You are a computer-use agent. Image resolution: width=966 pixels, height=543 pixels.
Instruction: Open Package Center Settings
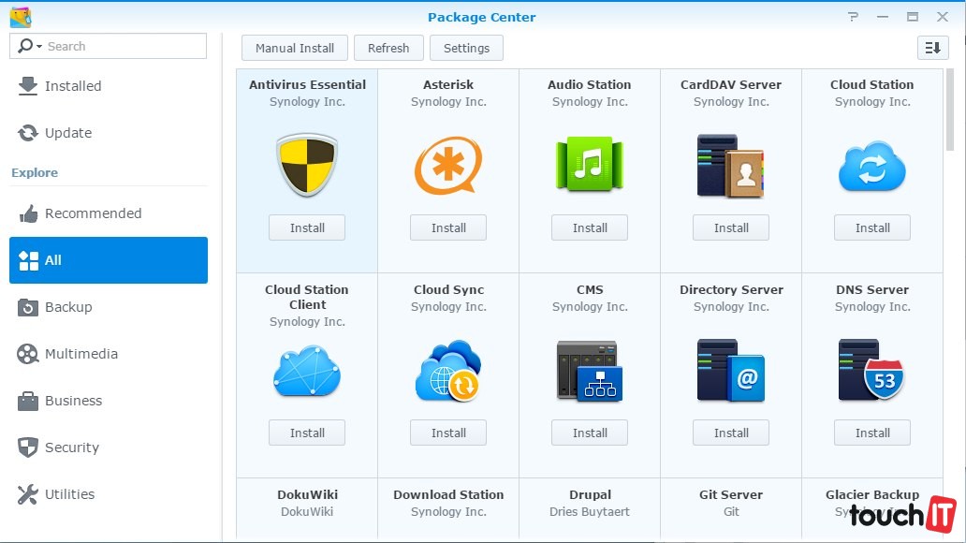(466, 48)
